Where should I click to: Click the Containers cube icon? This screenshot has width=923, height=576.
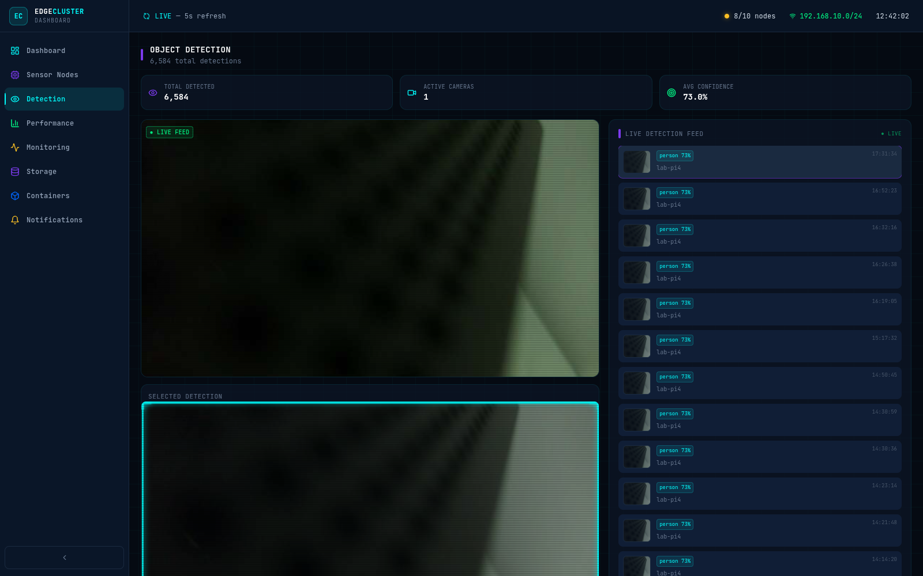tap(15, 196)
